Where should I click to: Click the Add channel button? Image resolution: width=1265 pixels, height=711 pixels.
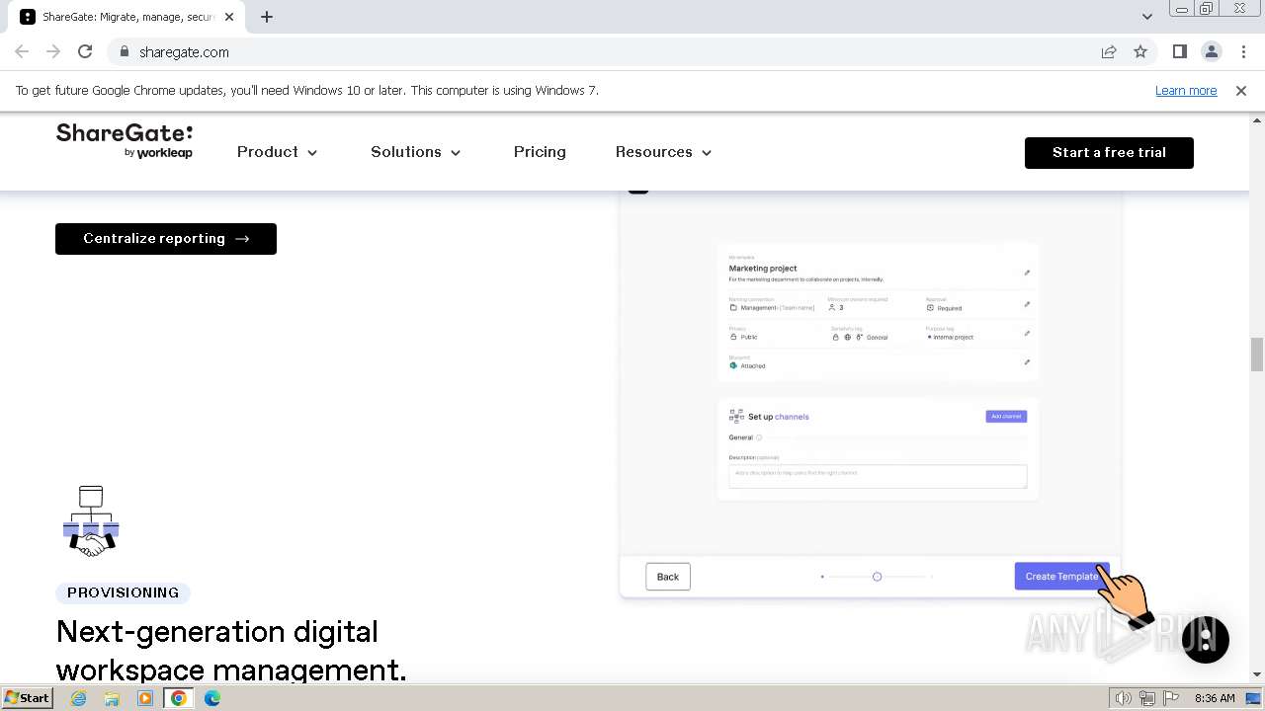pos(1006,417)
